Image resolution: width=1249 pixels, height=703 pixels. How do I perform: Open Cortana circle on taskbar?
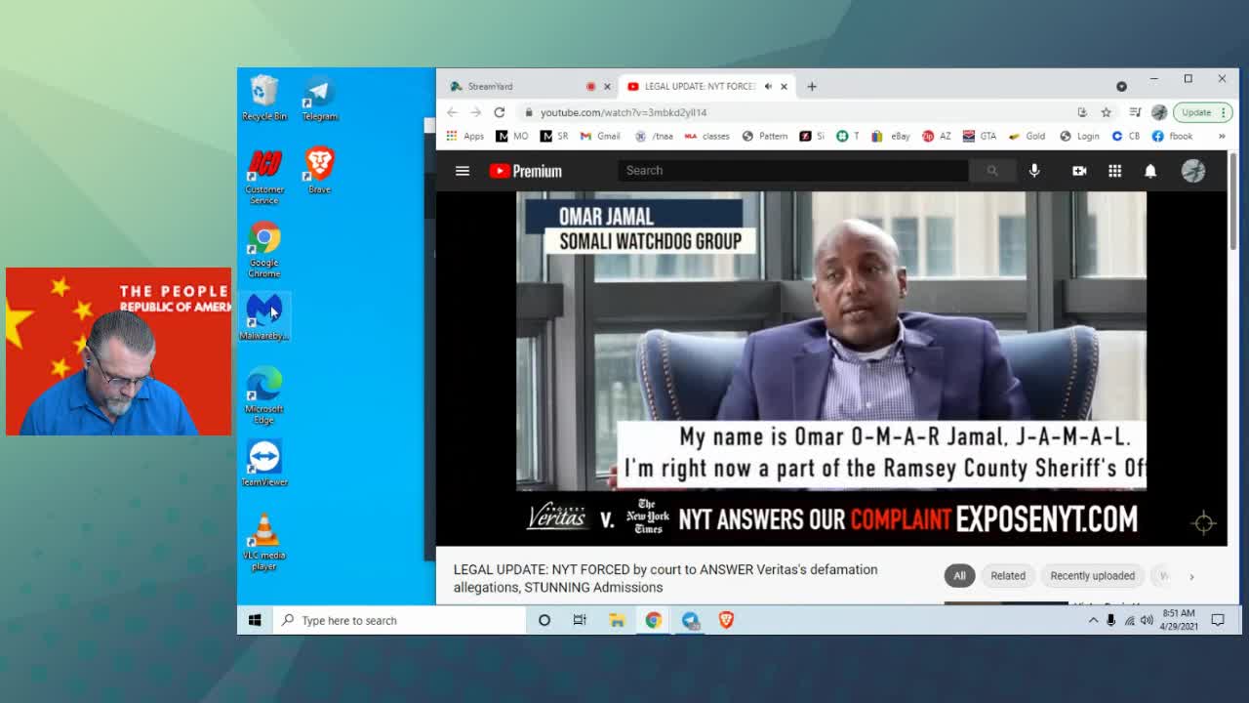[x=544, y=620]
